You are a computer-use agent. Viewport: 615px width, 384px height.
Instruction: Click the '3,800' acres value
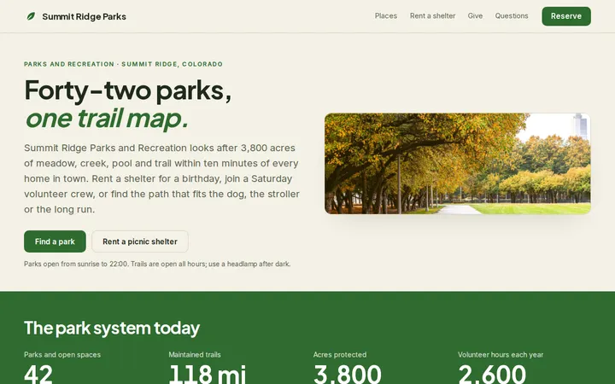347,375
